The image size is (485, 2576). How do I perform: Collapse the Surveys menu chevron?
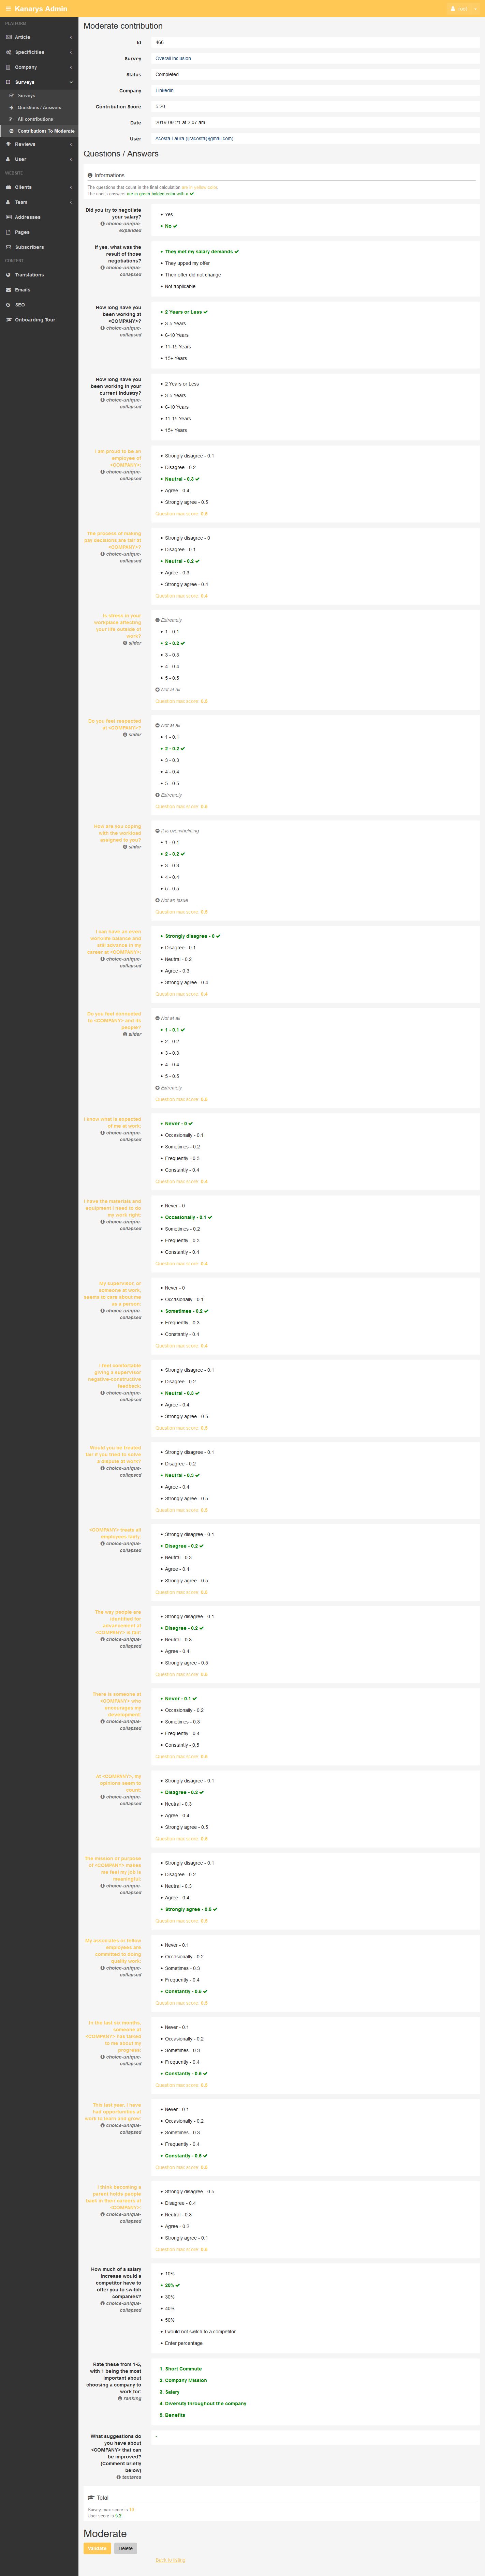coord(71,82)
